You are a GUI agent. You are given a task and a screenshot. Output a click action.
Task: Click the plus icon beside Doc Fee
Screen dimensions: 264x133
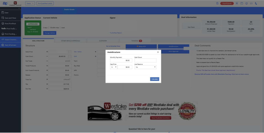click(47, 89)
